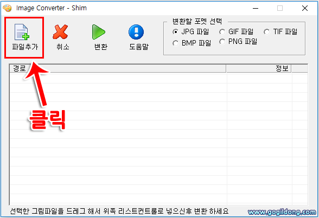Start conversion with the green 변환 arrow
This screenshot has height=218, width=319.
tap(99, 32)
